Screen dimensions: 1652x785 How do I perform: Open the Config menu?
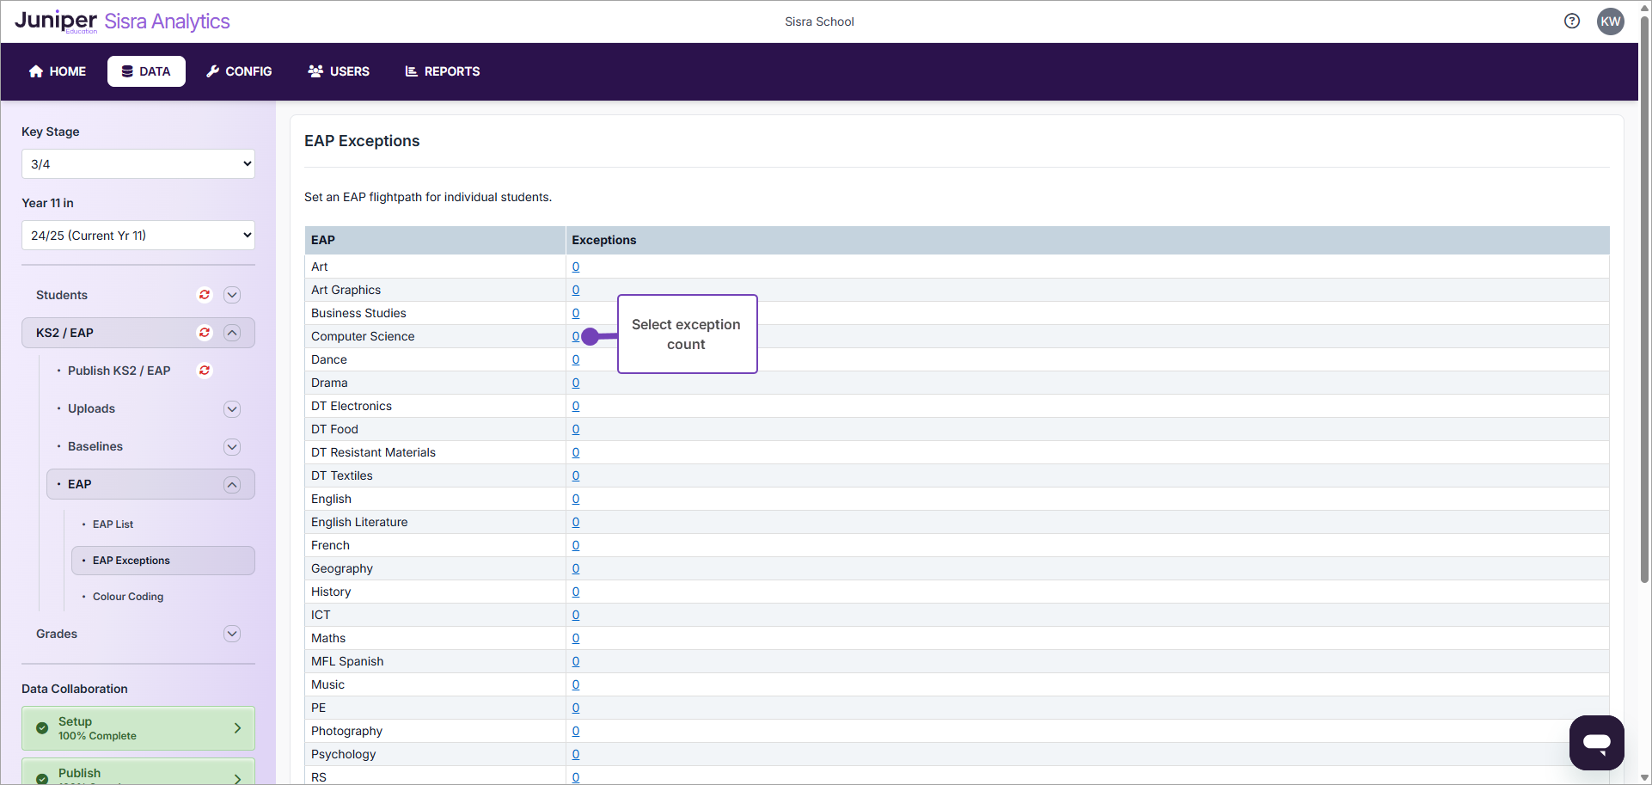(x=239, y=71)
